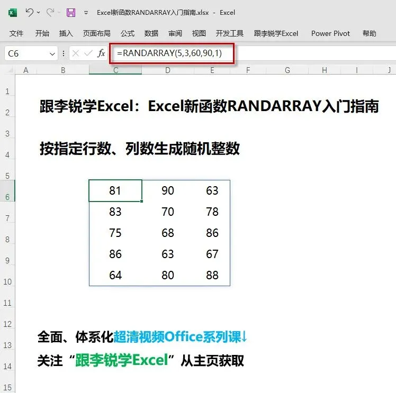Select the cell containing 78

coord(212,212)
